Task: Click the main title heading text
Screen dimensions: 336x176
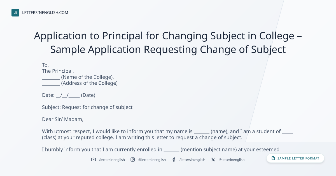Action: [x=168, y=42]
